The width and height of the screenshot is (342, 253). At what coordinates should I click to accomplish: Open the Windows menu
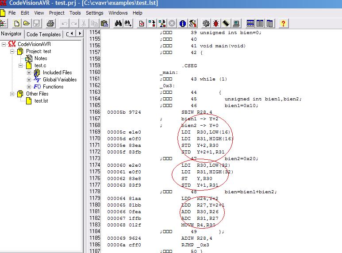coord(118,13)
